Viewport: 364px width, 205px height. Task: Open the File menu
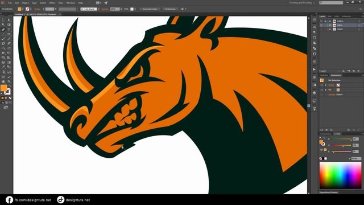[x=10, y=3]
